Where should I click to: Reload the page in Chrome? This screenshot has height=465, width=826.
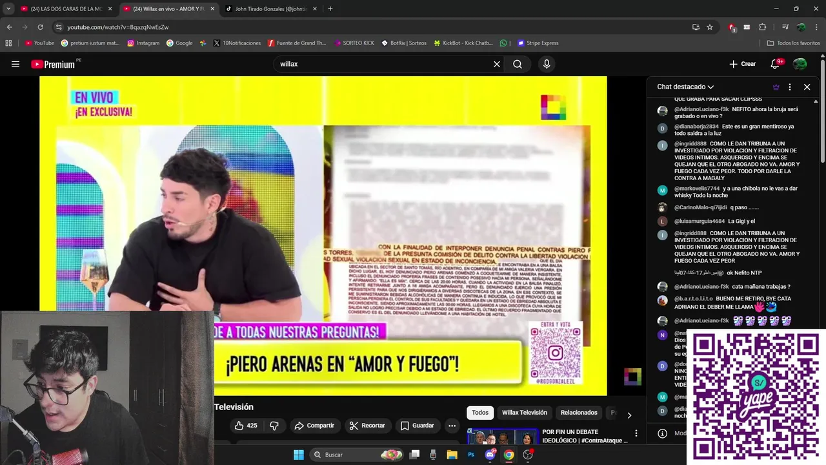[x=40, y=27]
